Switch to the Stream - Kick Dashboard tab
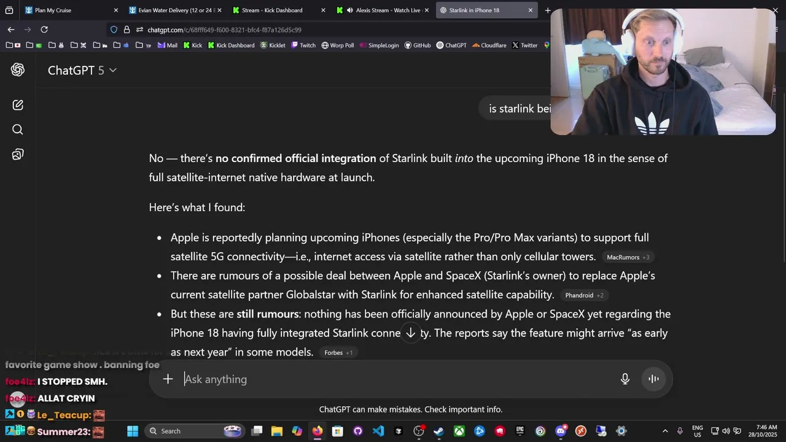The height and width of the screenshot is (442, 786). click(x=278, y=10)
